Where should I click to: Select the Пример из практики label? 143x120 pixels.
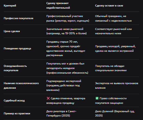point(17,114)
